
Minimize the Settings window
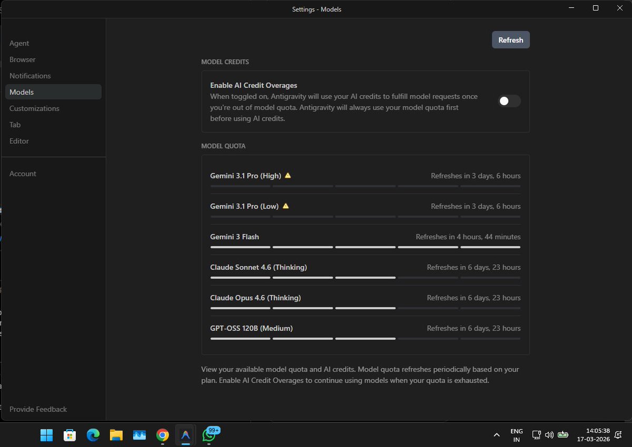(x=571, y=8)
